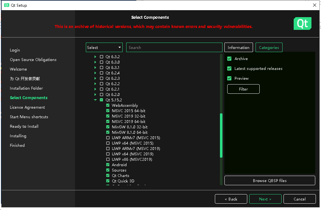This screenshot has width=321, height=210.
Task: Check the Qt 6.2.4 checkbox
Action: pyautogui.click(x=101, y=73)
